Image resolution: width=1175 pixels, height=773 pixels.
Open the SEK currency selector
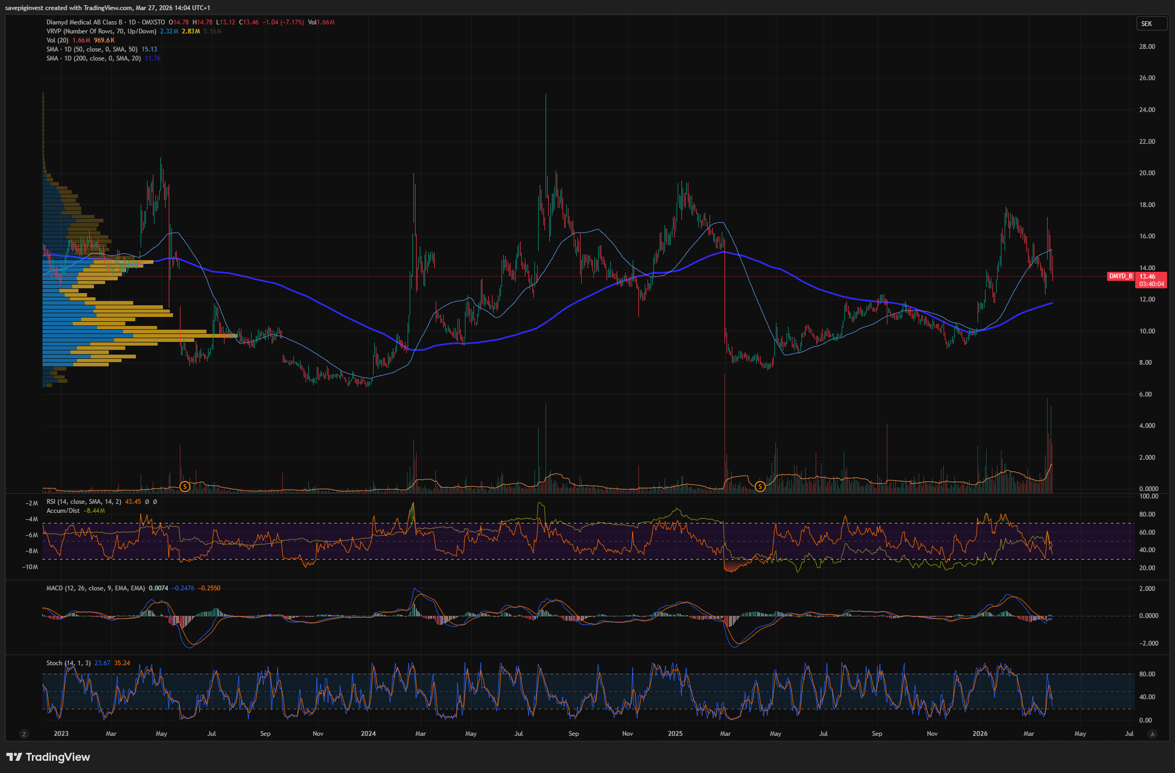[x=1151, y=24]
